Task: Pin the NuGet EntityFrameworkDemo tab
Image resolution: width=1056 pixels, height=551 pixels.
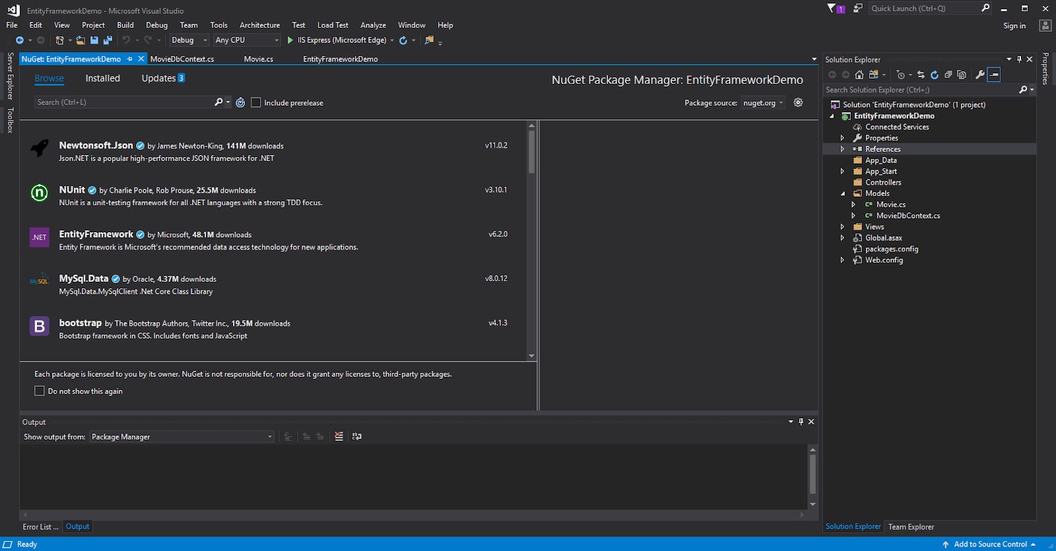Action: pyautogui.click(x=130, y=59)
